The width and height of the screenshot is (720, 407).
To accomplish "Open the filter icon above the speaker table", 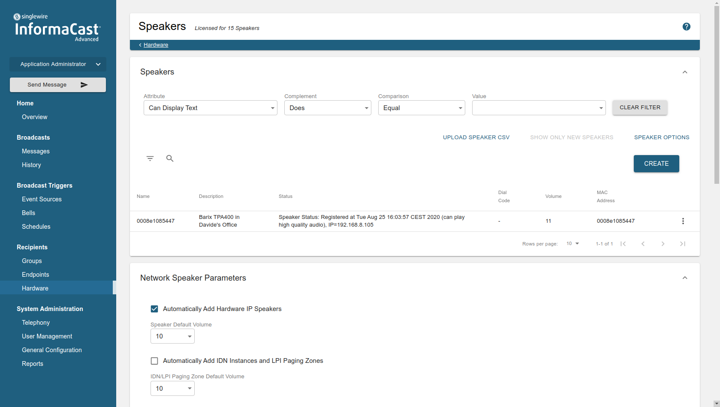I will (x=150, y=158).
